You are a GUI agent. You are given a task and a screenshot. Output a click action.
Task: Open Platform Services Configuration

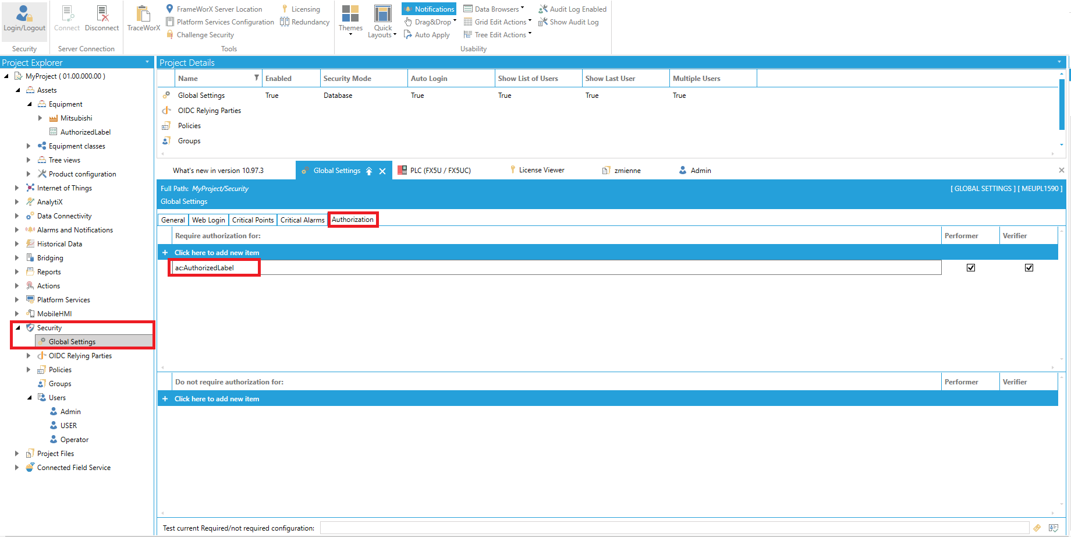pyautogui.click(x=225, y=22)
